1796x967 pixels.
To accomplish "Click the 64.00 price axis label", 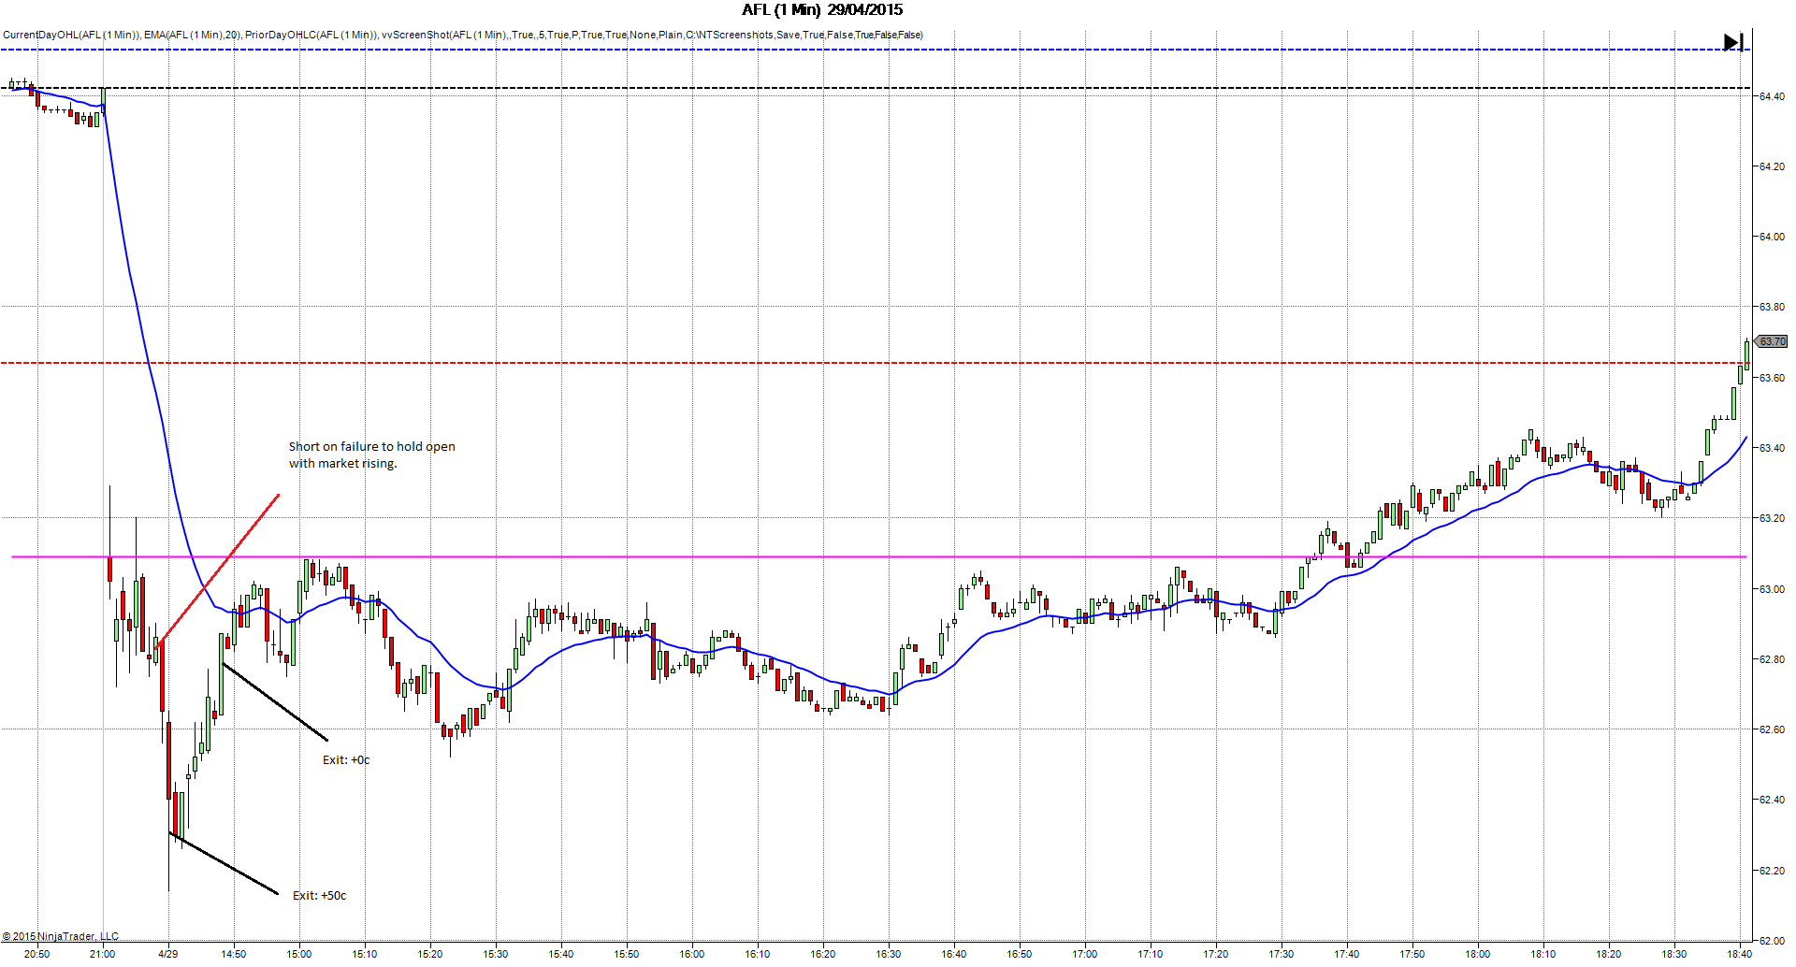I will (1771, 237).
